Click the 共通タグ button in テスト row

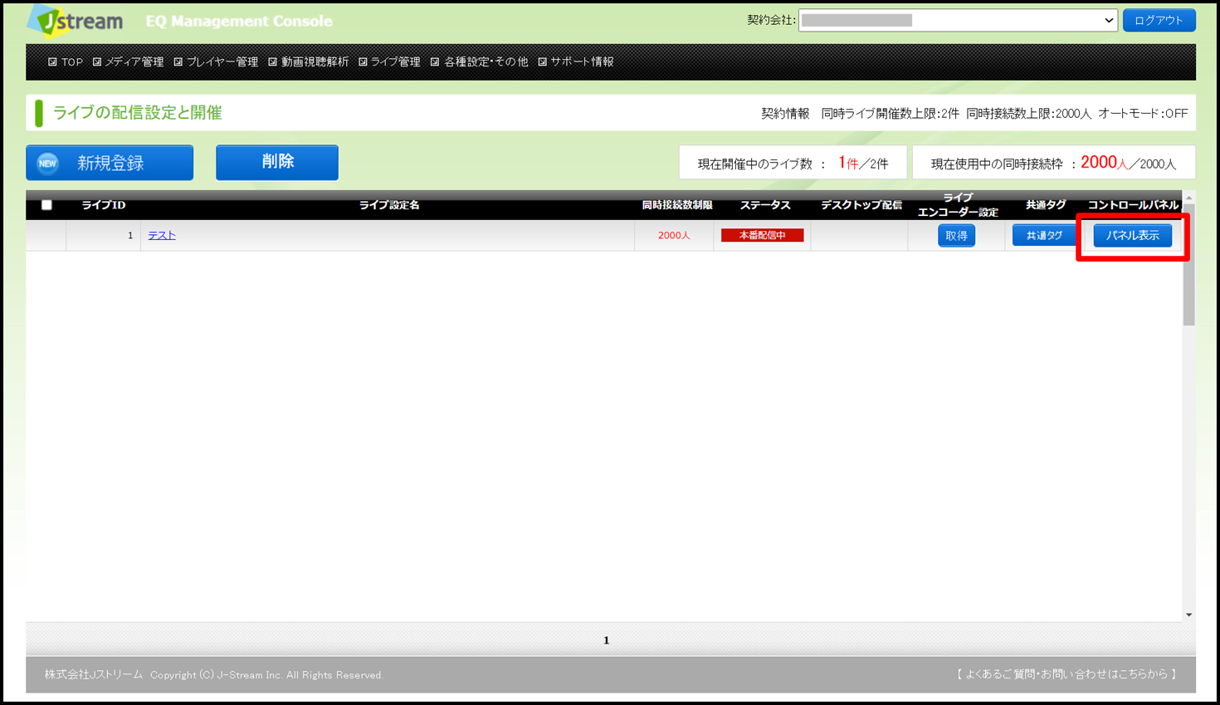click(x=1044, y=236)
